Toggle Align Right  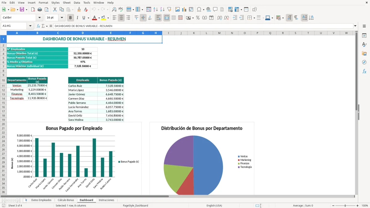128,18
